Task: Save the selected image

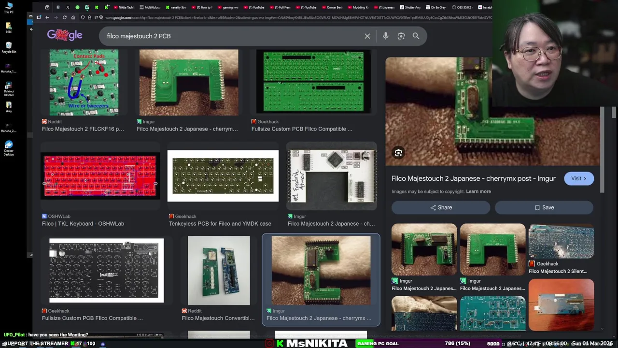Action: pyautogui.click(x=544, y=207)
